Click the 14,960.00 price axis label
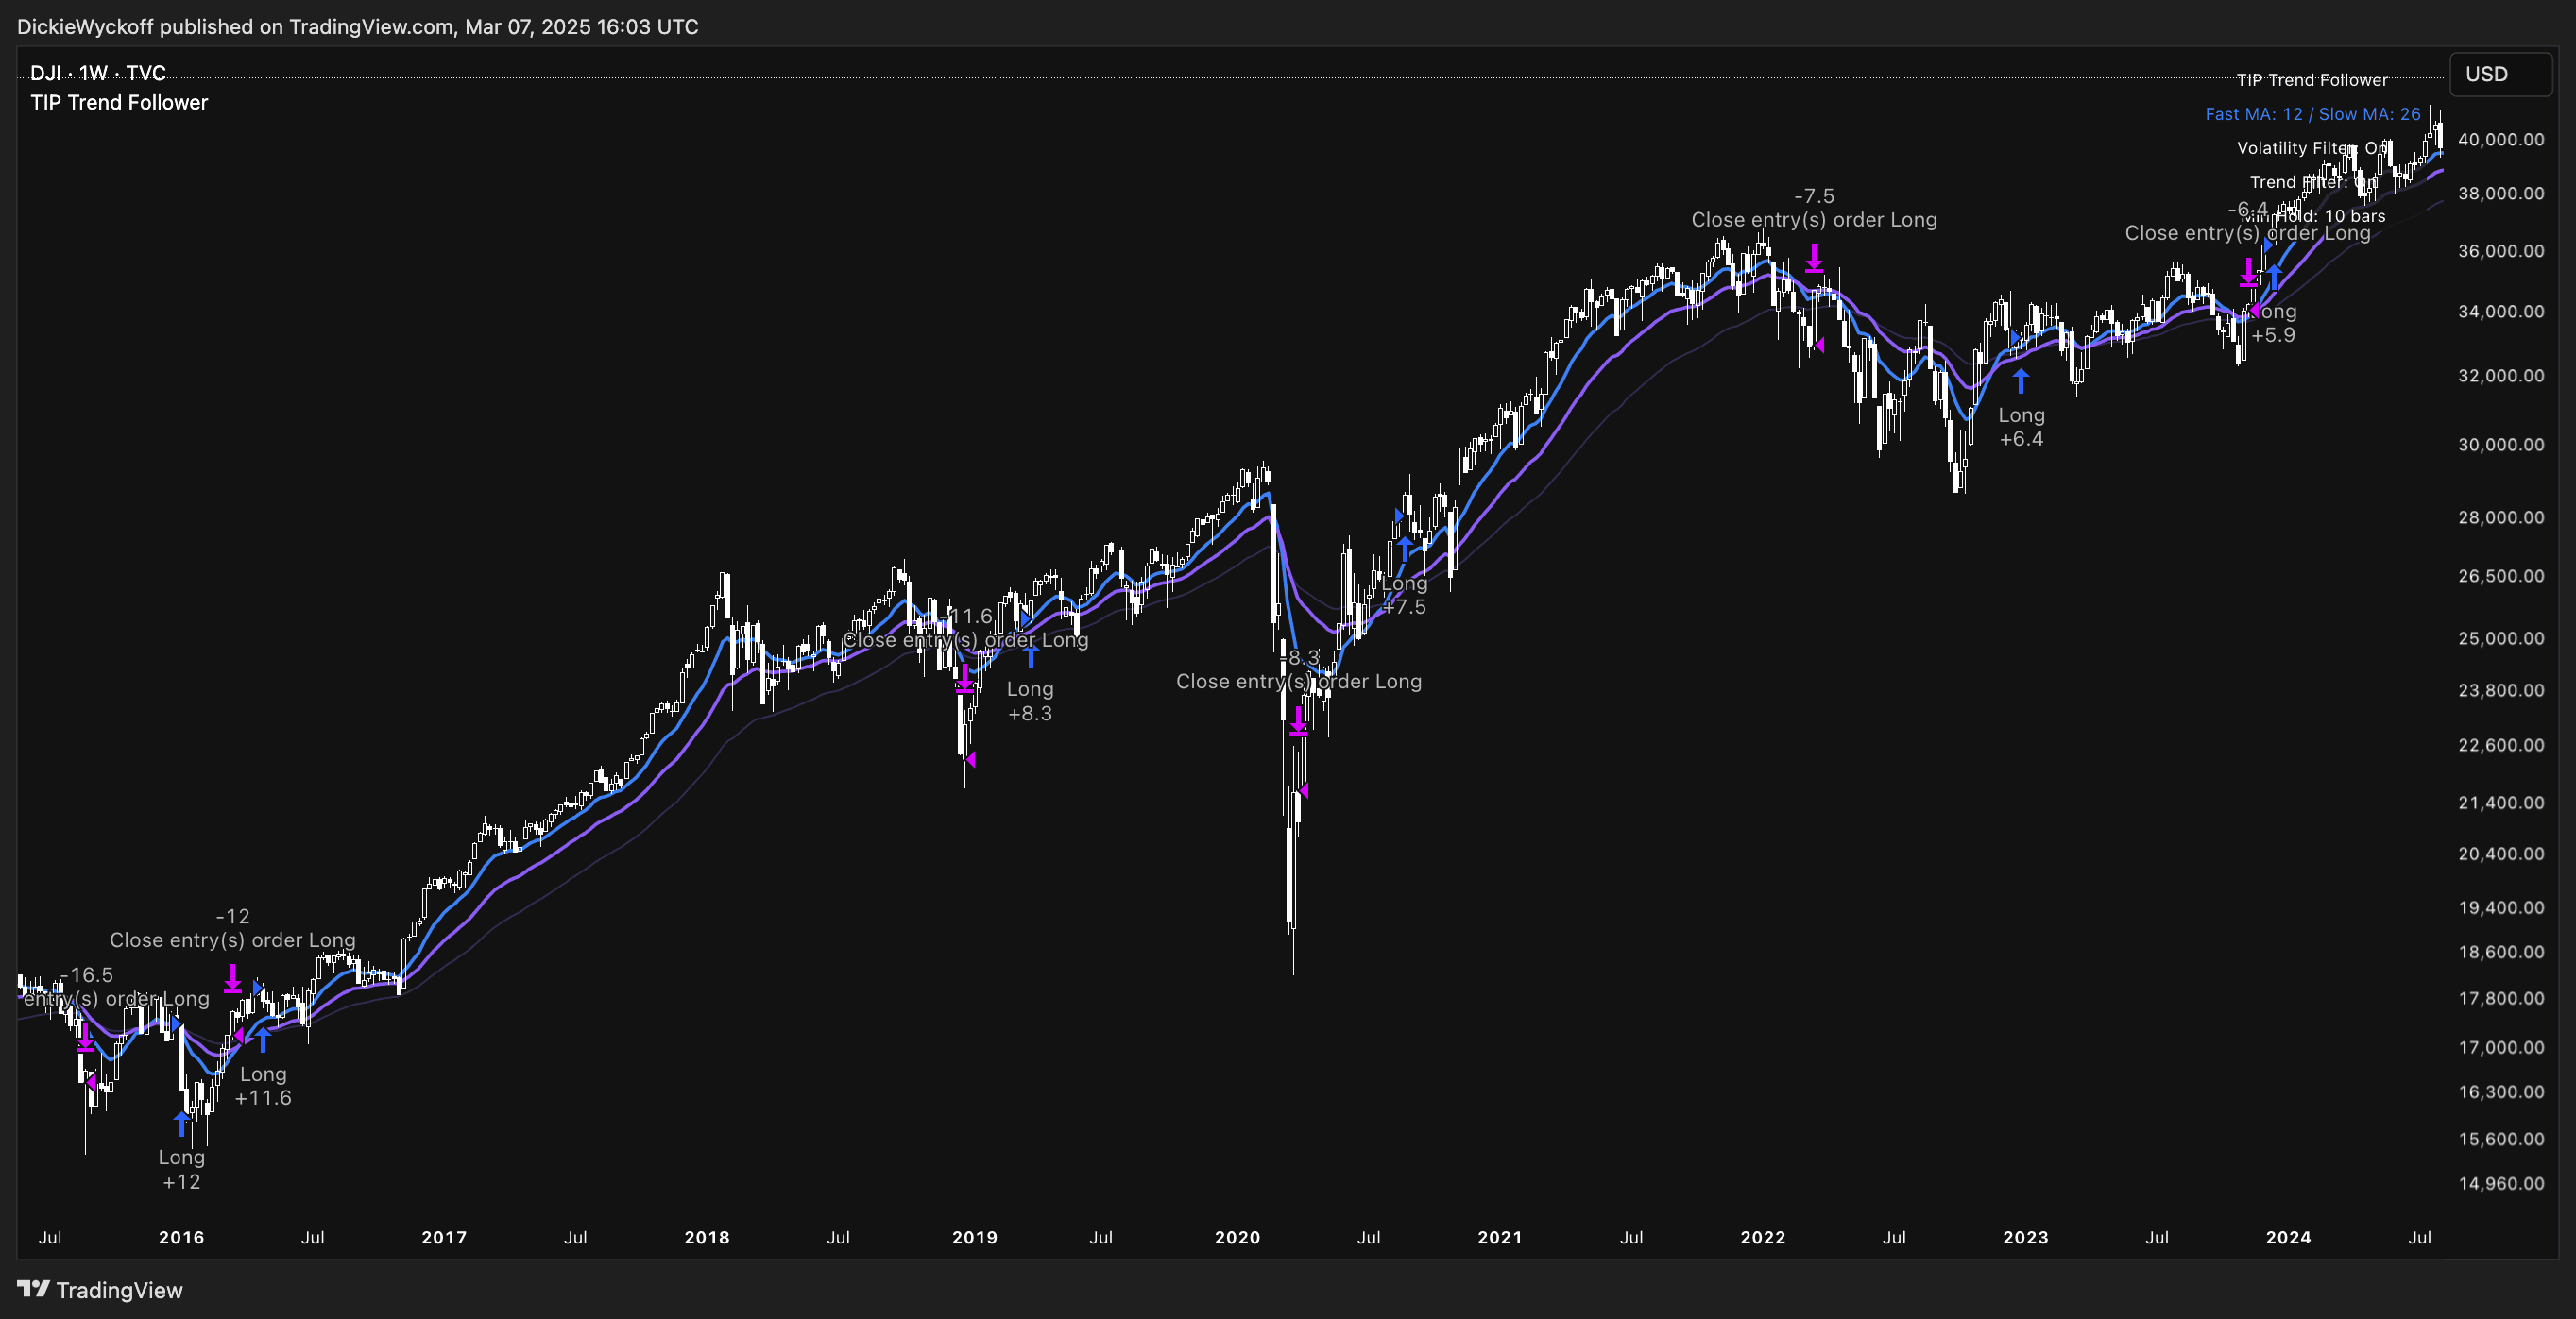The image size is (2576, 1319). (2501, 1183)
